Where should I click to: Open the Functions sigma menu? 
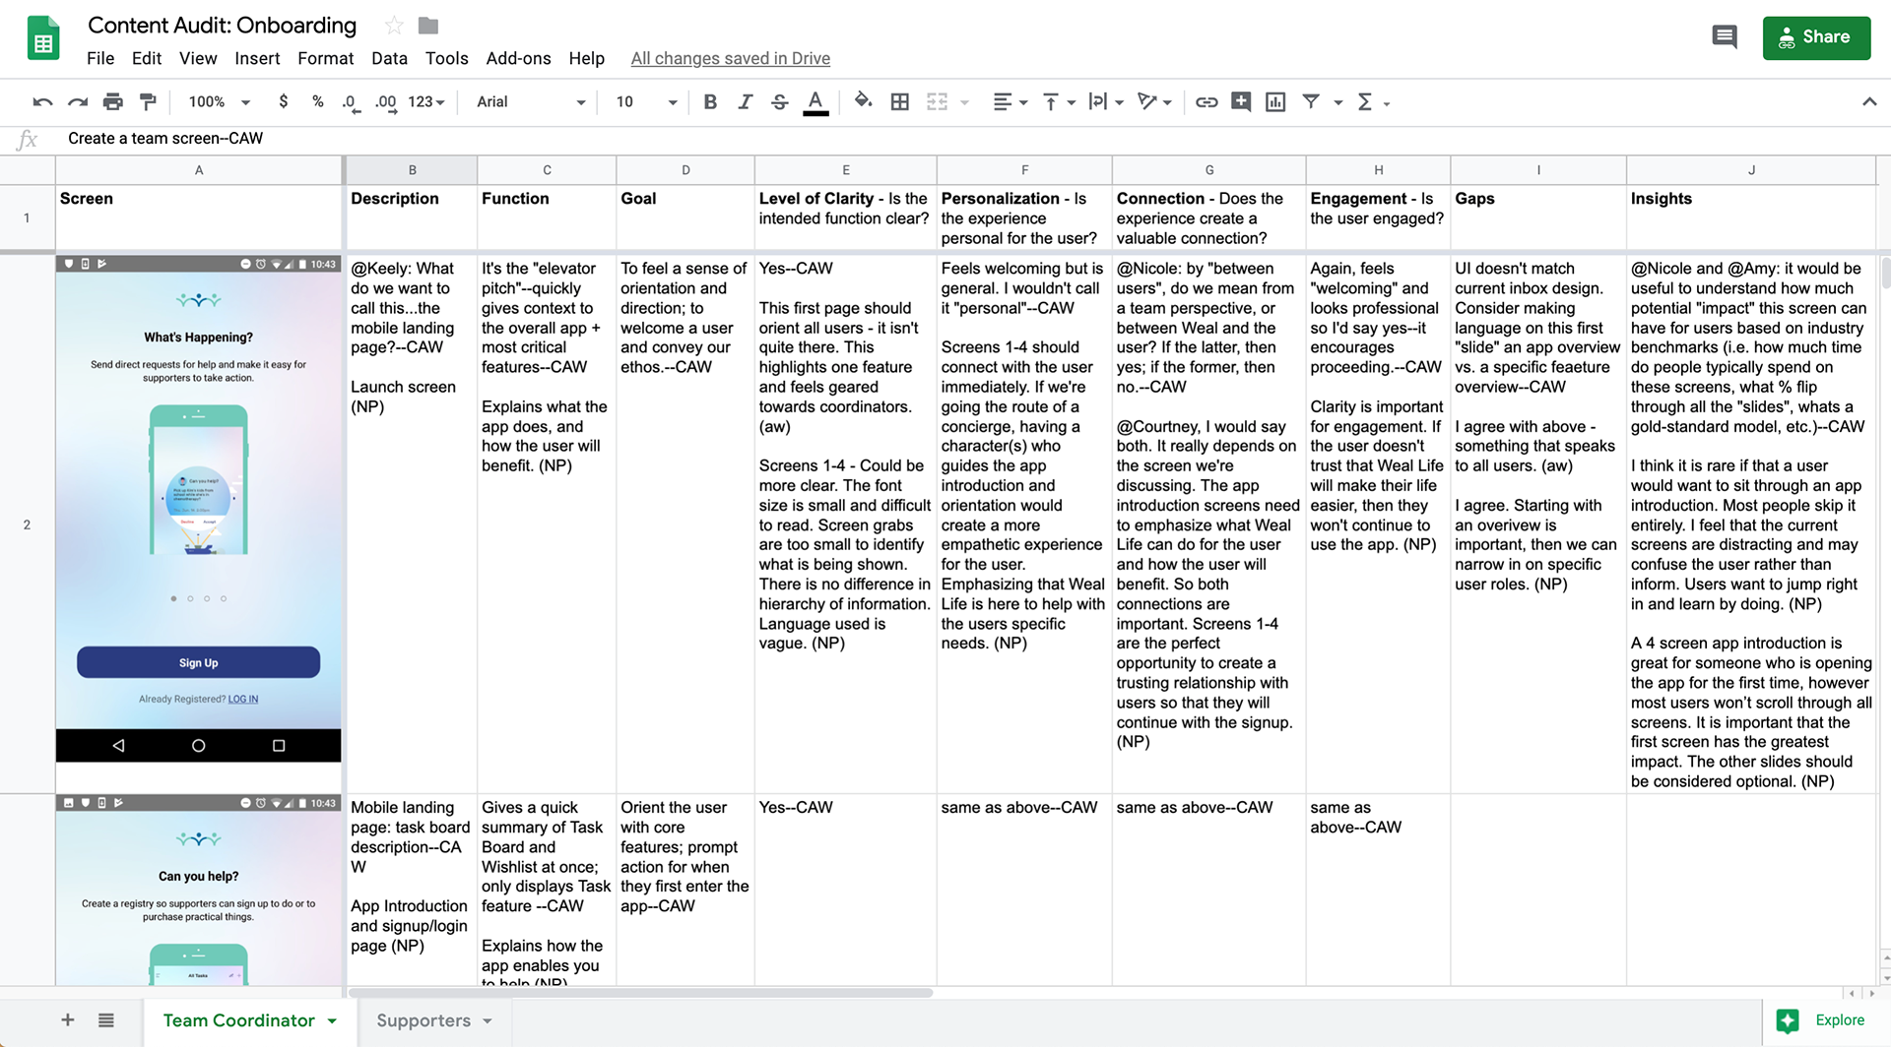[x=1373, y=101]
